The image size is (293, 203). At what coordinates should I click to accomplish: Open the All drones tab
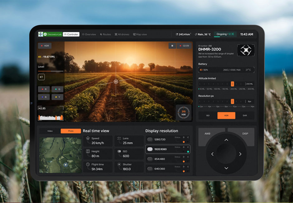coord(122,34)
